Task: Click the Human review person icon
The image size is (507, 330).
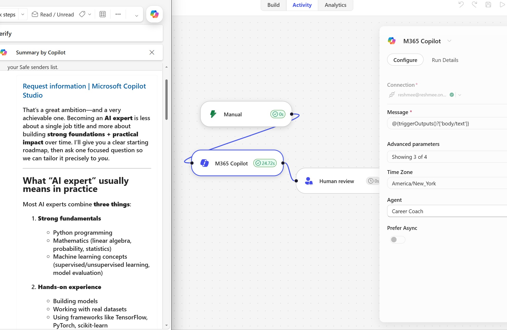Action: click(309, 181)
